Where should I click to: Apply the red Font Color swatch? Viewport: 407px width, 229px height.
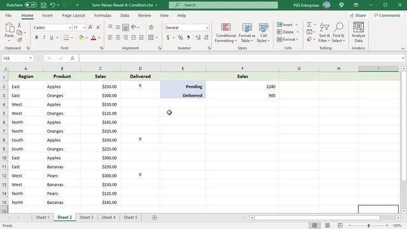click(93, 38)
